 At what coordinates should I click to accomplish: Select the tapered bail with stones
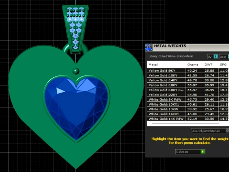(75, 29)
